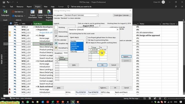Click the Outlook icon in taskbar
Viewport: 185px width, 104px height.
click(43, 102)
